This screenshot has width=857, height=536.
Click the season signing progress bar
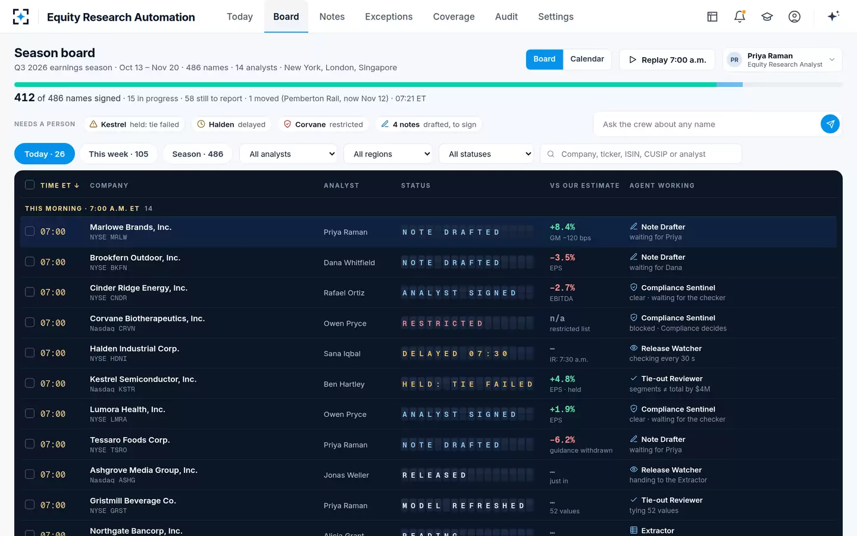[428, 85]
